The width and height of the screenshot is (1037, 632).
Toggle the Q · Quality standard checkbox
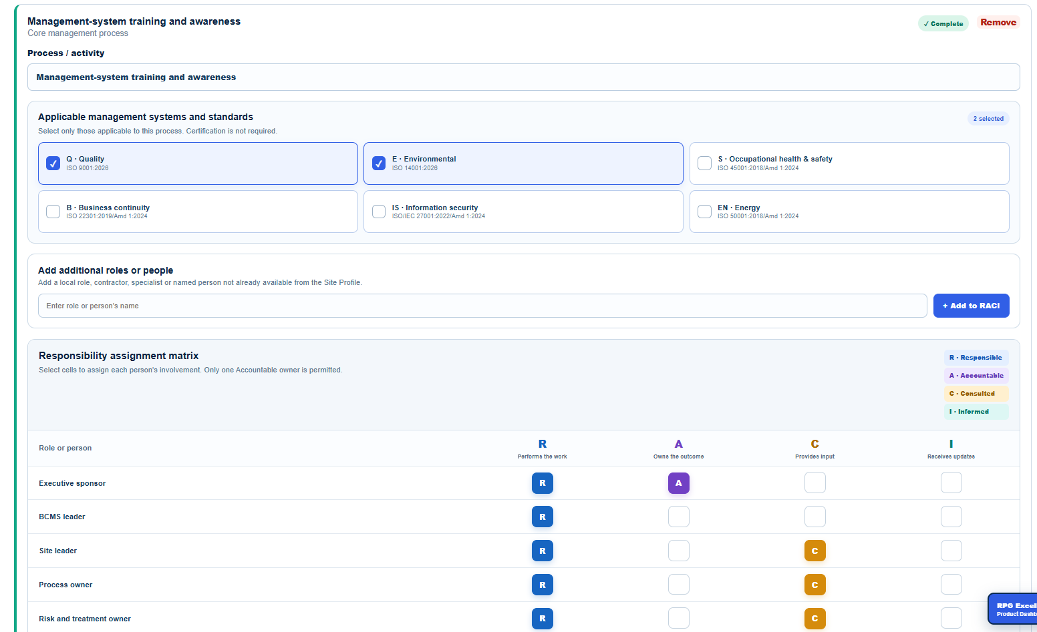tap(53, 164)
